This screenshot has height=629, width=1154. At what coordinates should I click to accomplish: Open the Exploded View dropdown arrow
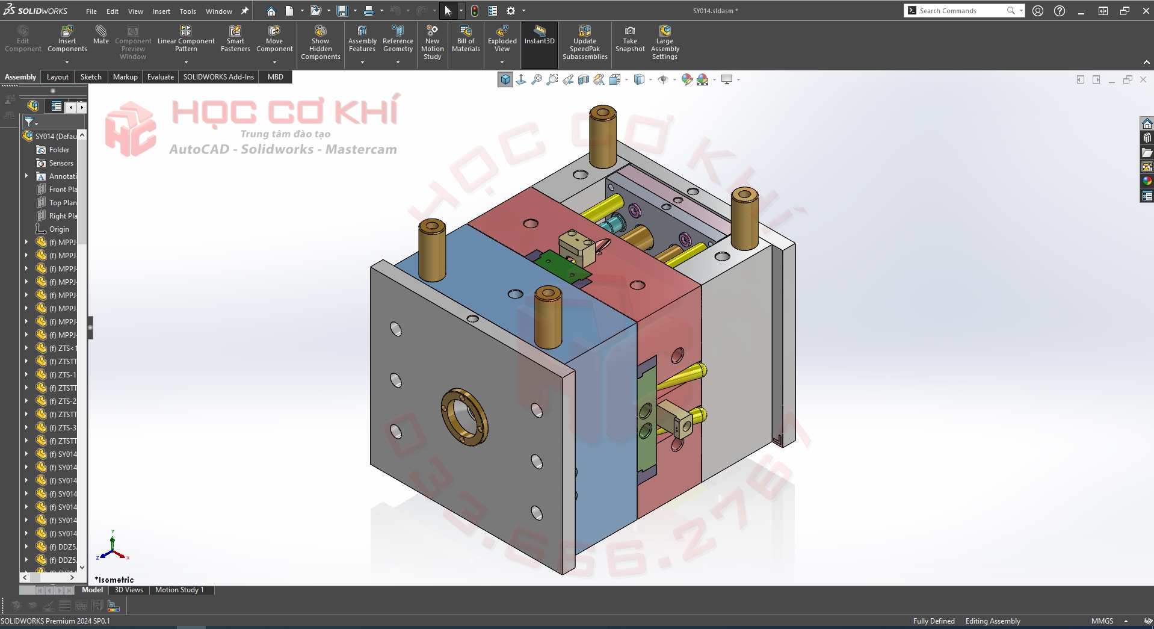pyautogui.click(x=502, y=62)
